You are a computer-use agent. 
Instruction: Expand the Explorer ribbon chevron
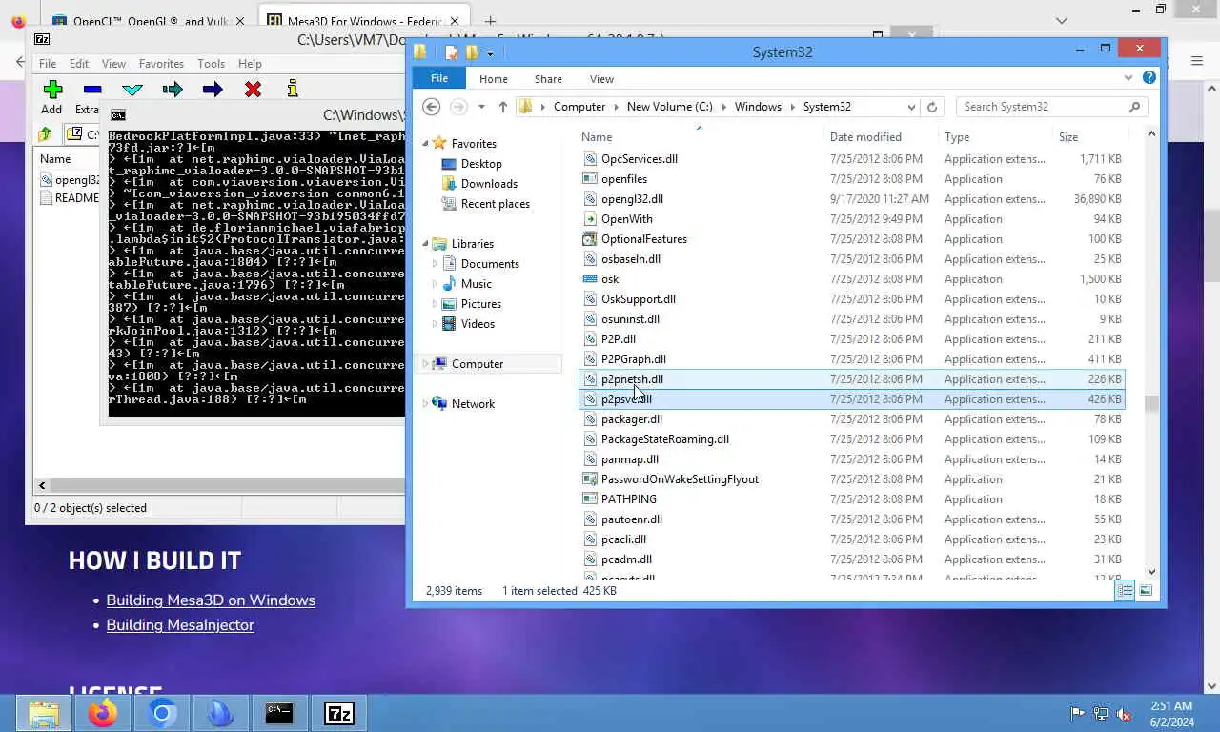(x=1128, y=78)
